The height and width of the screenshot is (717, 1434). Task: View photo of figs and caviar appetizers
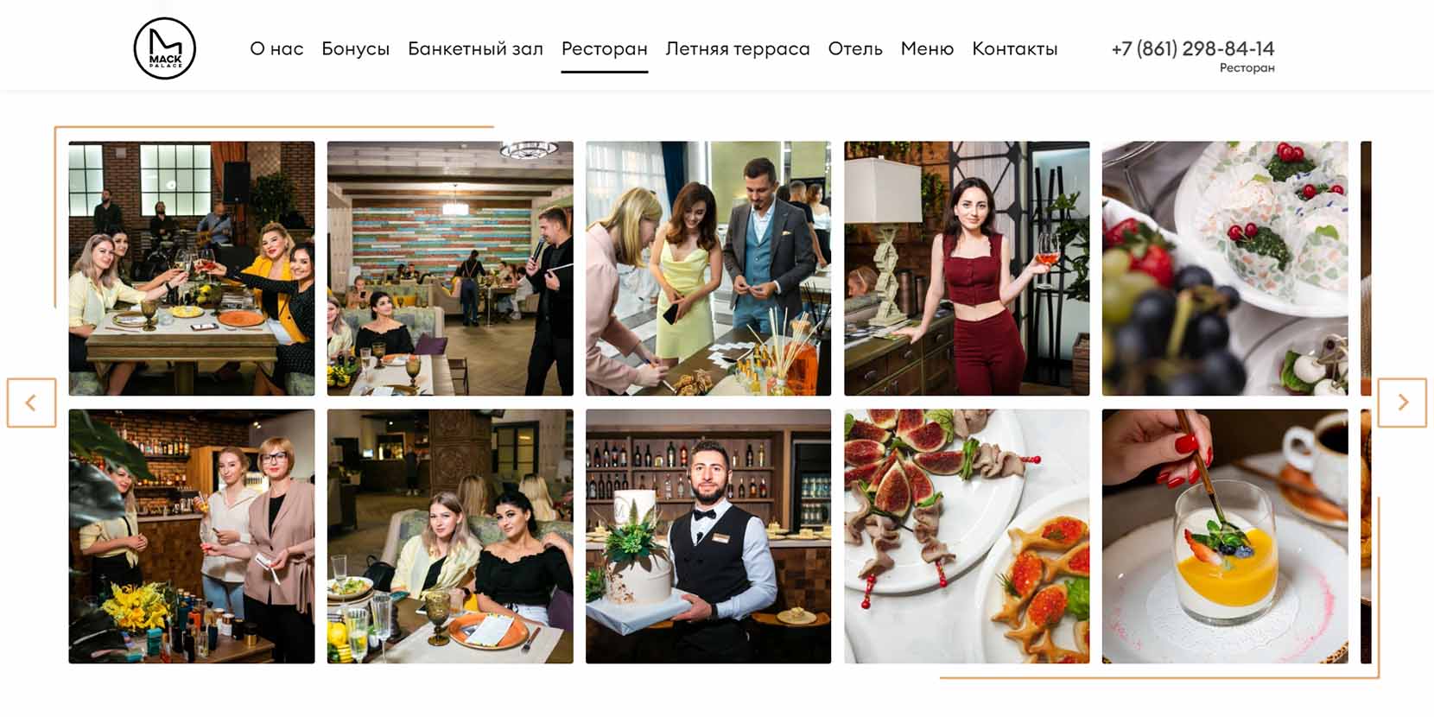(x=967, y=536)
